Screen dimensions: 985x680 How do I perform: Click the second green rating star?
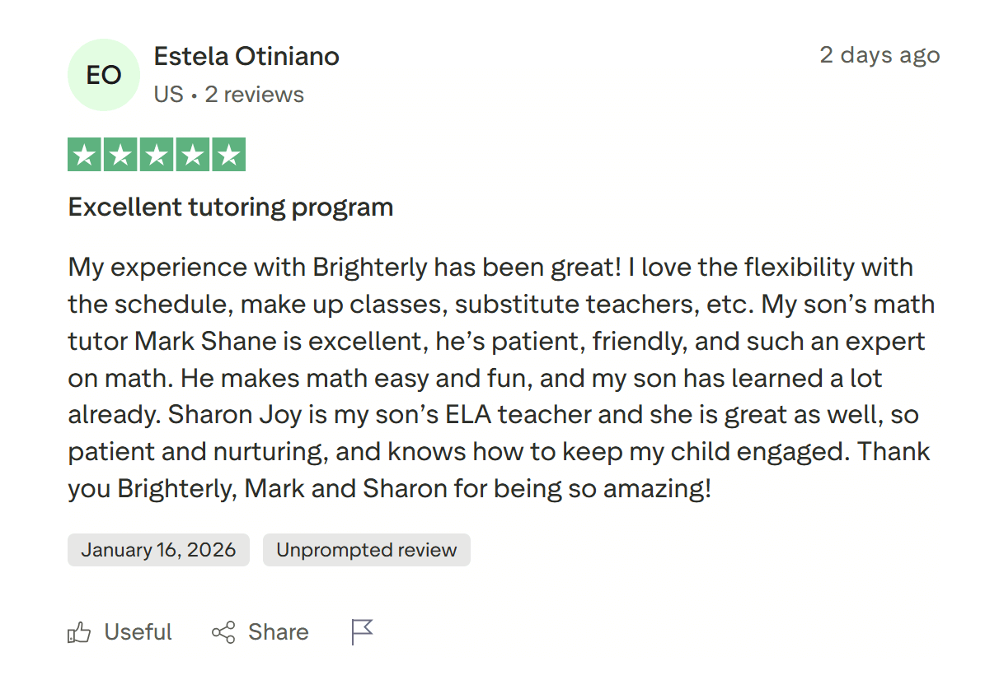point(120,156)
